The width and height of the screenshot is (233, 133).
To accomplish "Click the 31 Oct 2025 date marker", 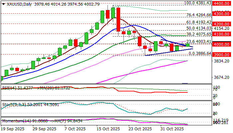I will 172,129.
